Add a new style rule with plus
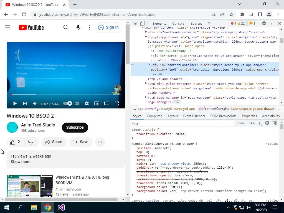284x213 pixels. pyautogui.click(x=259, y=123)
